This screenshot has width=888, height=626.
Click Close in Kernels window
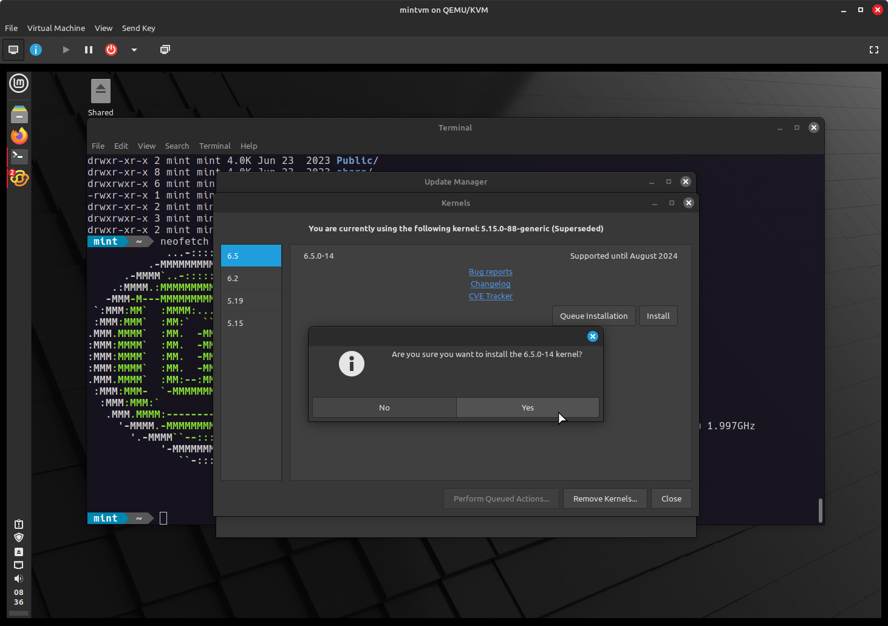pos(671,498)
